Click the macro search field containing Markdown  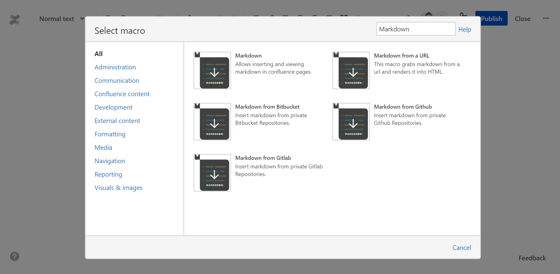tap(416, 29)
